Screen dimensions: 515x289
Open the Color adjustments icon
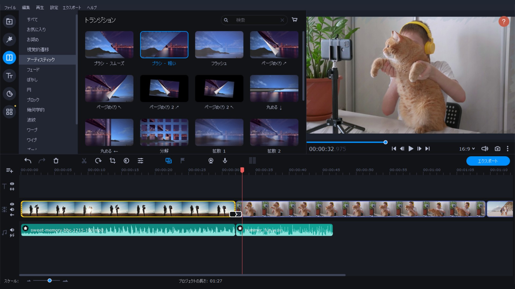pyautogui.click(x=126, y=161)
